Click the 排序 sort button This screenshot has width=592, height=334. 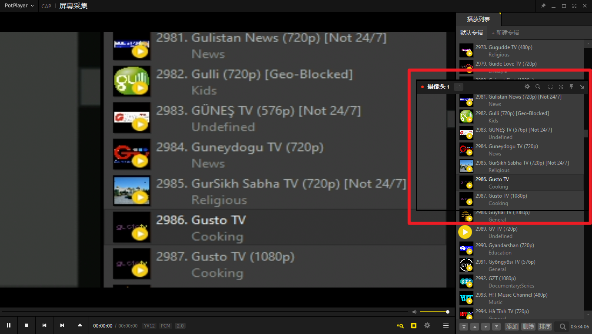pyautogui.click(x=545, y=327)
